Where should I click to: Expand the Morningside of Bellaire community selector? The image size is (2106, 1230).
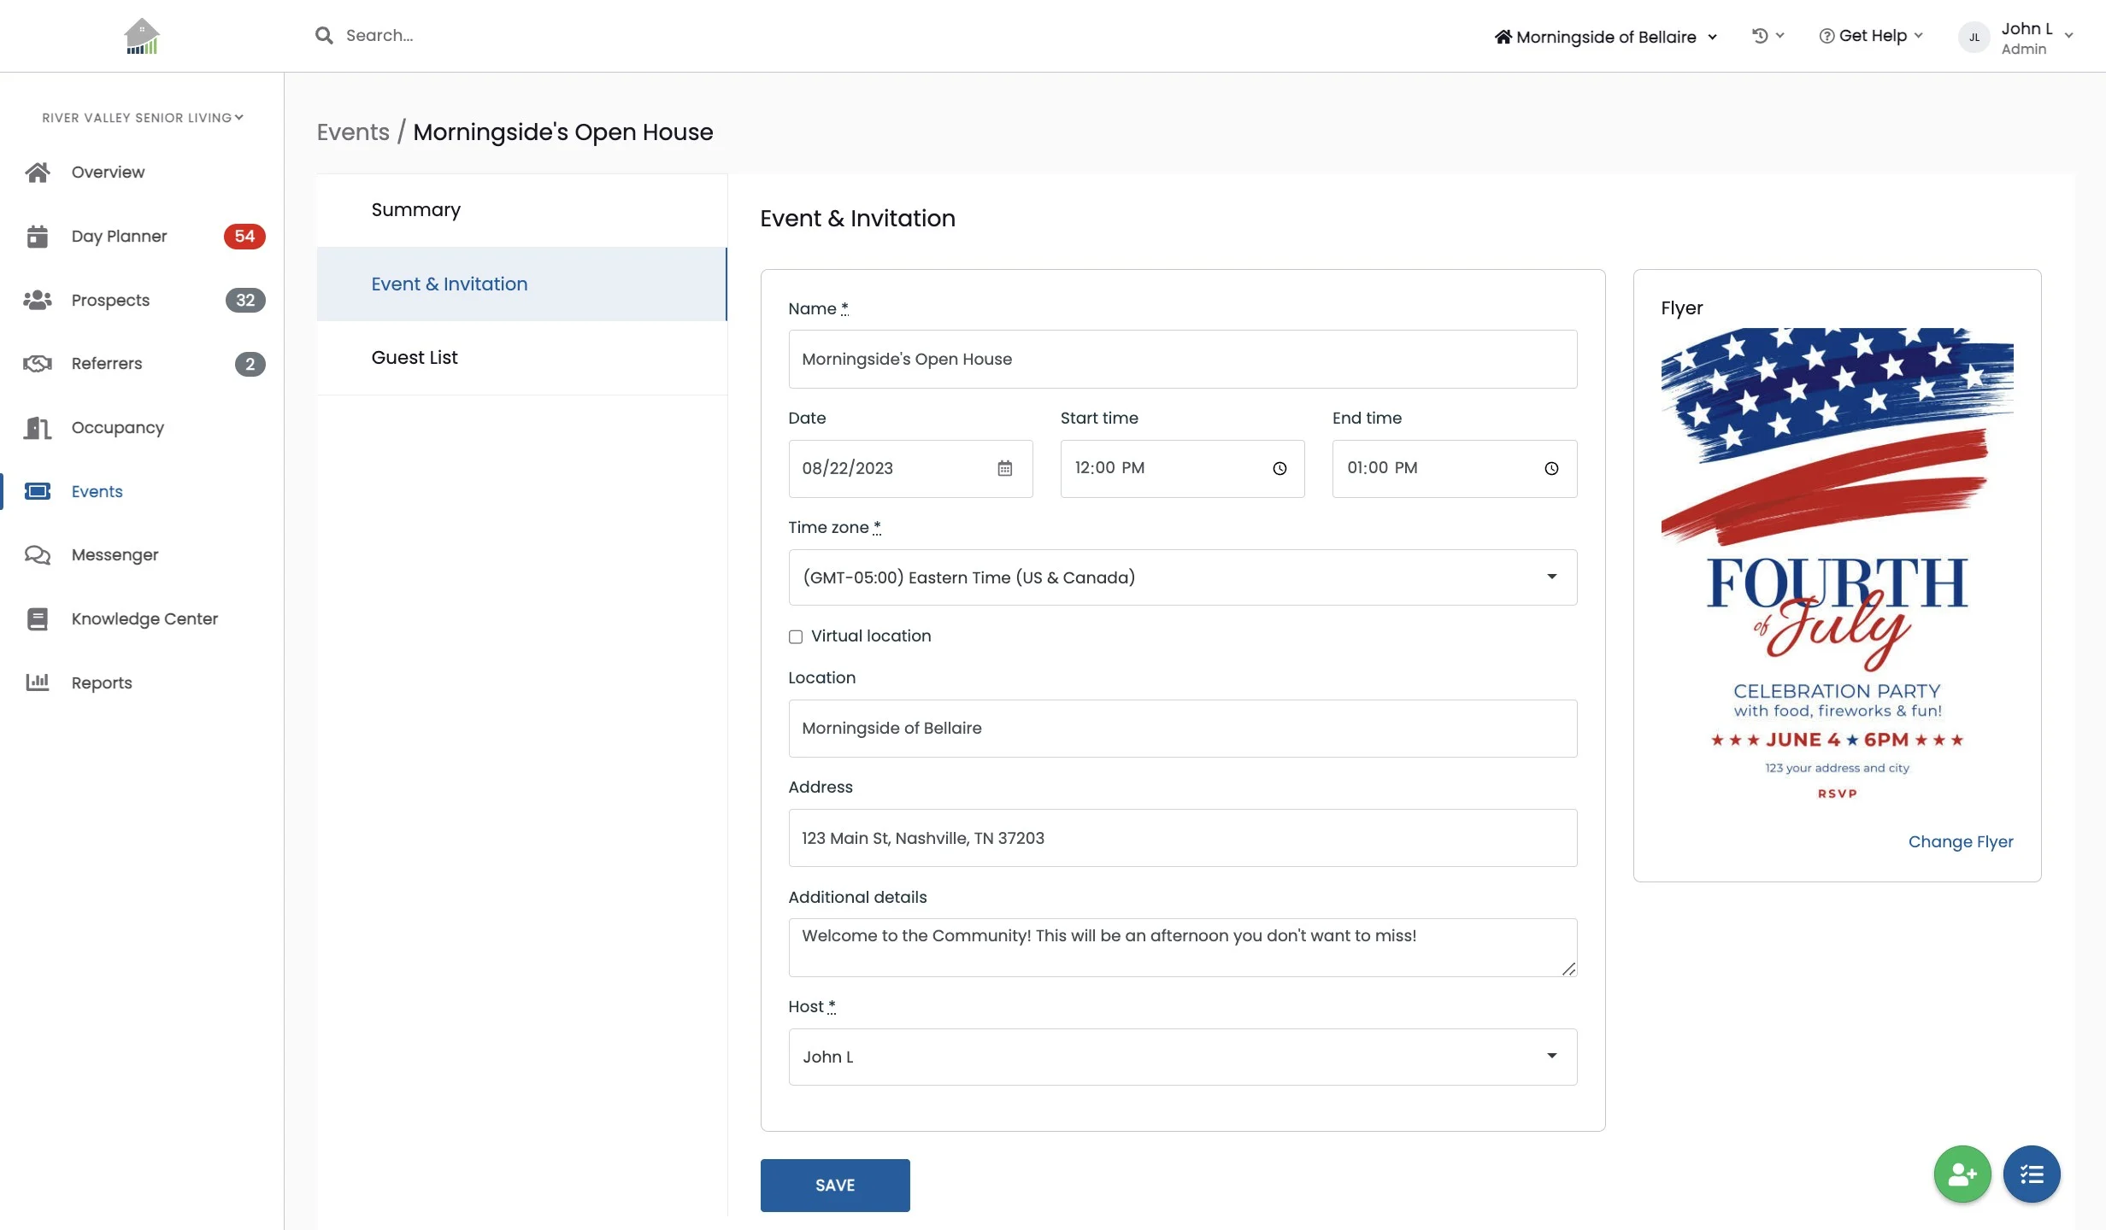[1605, 37]
